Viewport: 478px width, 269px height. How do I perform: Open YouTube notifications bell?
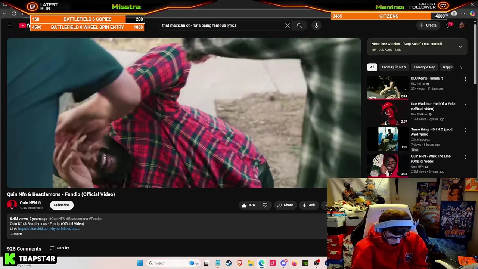(x=448, y=25)
